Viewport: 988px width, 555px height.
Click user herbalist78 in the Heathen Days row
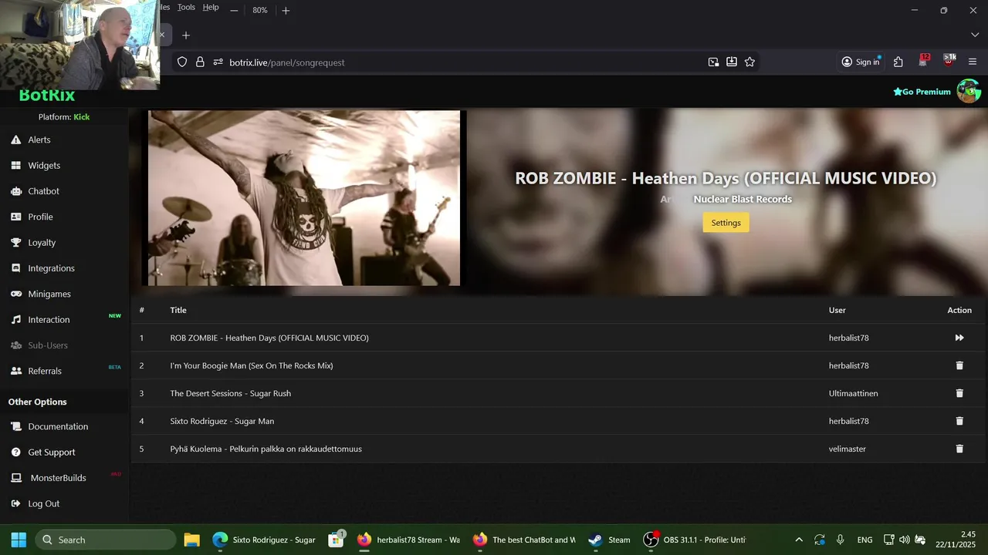[848, 338]
